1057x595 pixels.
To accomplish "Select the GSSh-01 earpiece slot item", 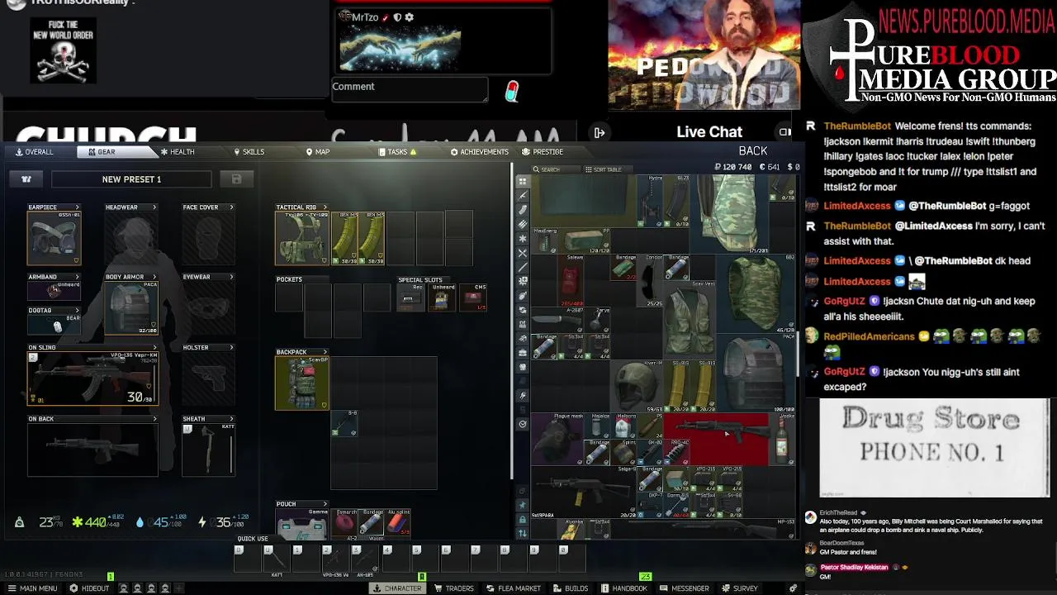I will 54,238.
